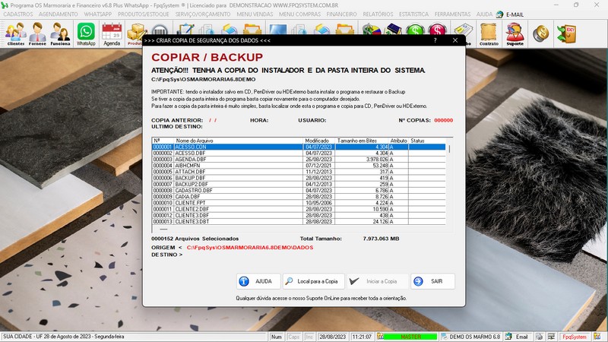Open the Clientes toolbar icon
Screen dimensions: 608x342
tap(15, 34)
